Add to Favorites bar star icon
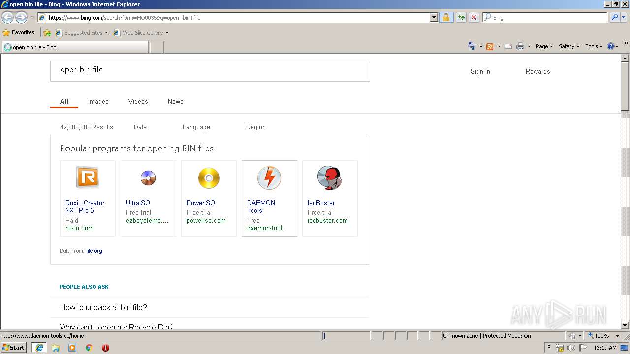This screenshot has width=630, height=354. [47, 33]
